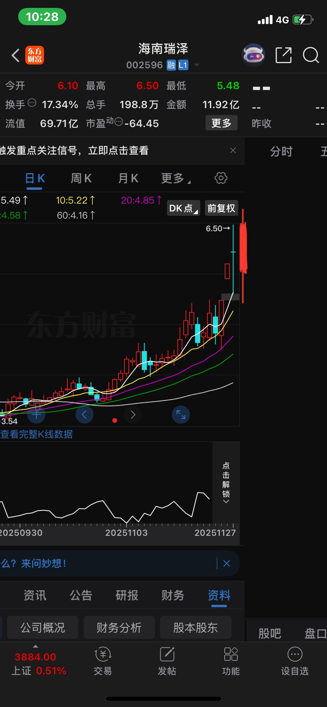Tap the 20251103 date label

126,533
